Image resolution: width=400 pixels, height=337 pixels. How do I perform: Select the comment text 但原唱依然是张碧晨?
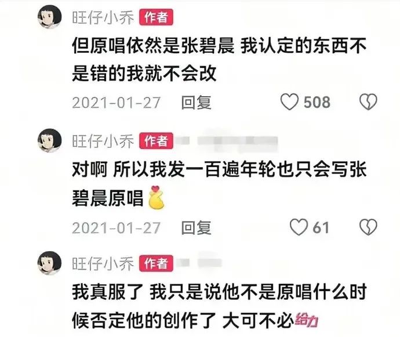click(153, 46)
